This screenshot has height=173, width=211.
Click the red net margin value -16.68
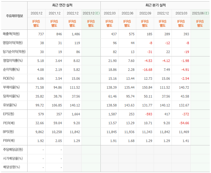coord(148,70)
